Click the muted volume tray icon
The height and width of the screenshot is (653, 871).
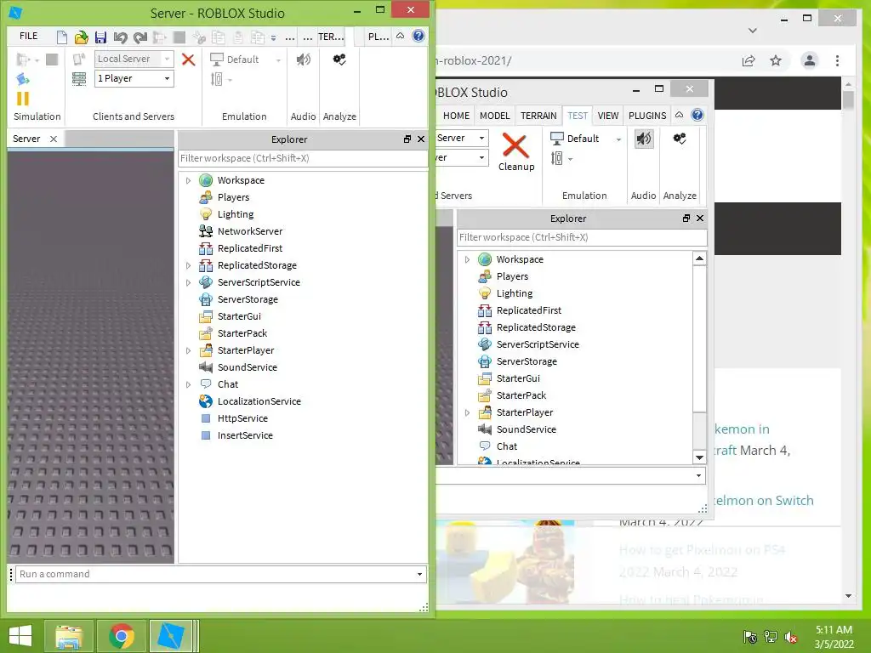pos(790,638)
